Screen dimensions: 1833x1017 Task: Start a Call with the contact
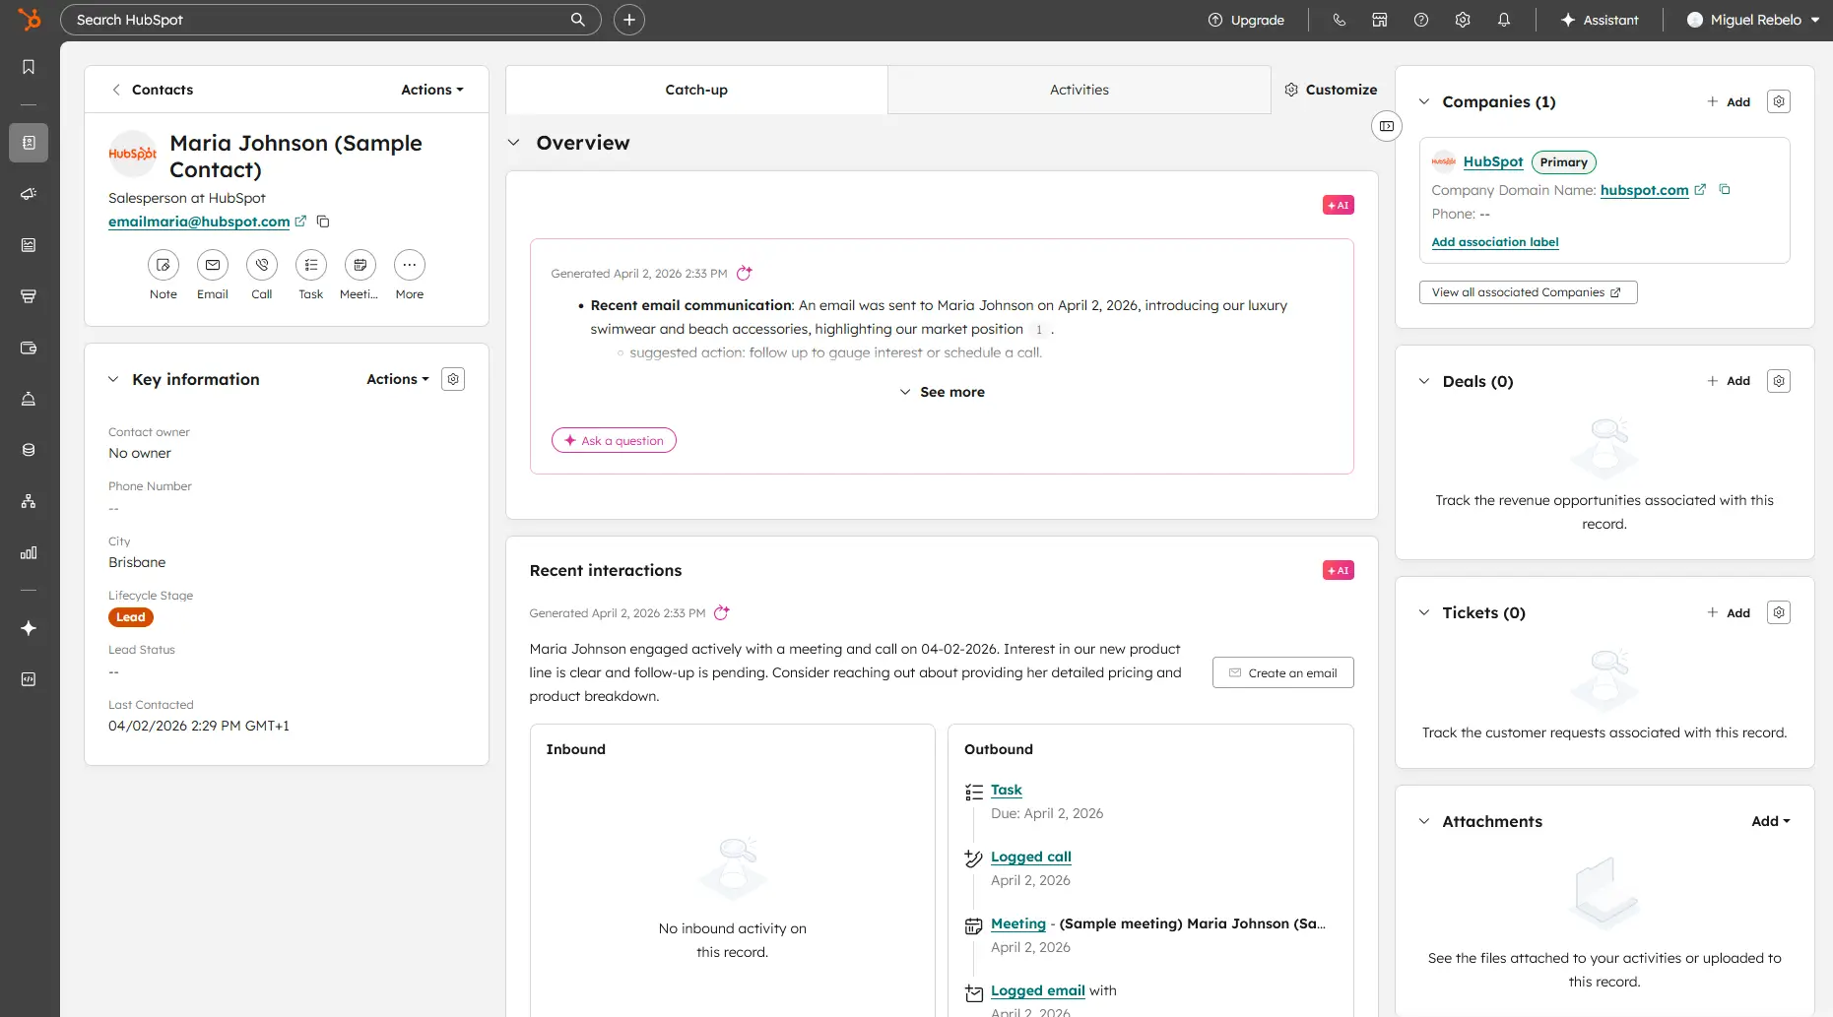(262, 265)
